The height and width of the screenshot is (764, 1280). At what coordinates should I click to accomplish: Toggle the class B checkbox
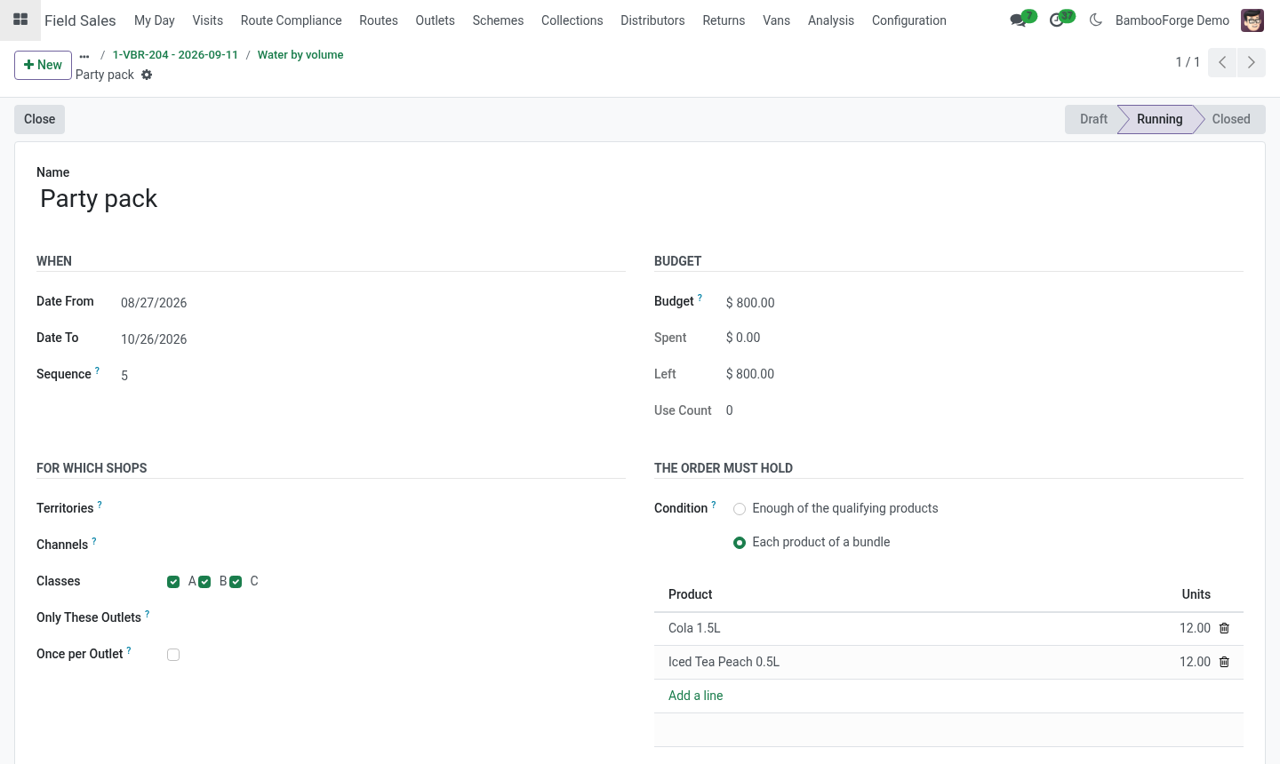(x=204, y=582)
